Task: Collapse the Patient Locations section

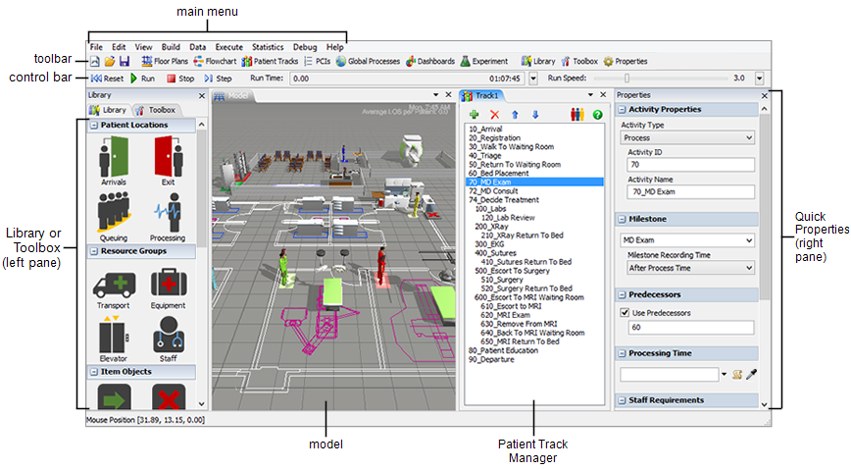Action: pyautogui.click(x=94, y=125)
